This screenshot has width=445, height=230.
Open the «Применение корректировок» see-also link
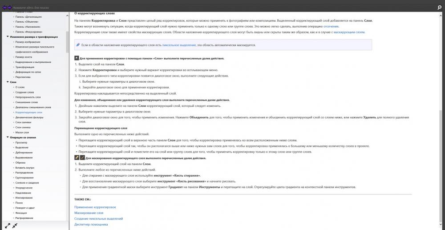point(95,207)
